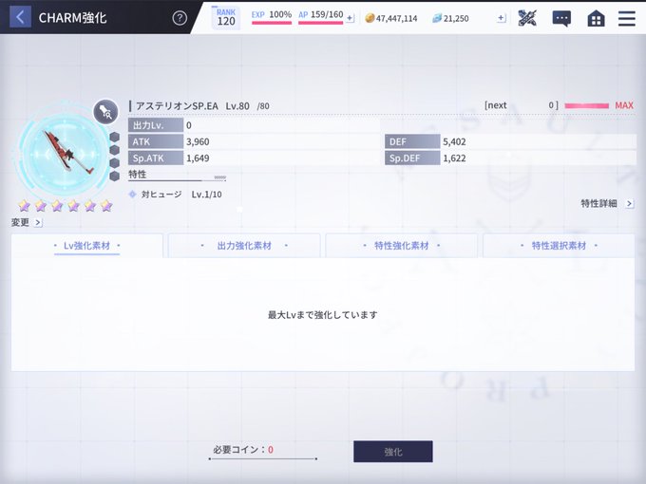
Task: Tap the crossed swords battle icon
Action: (x=527, y=18)
